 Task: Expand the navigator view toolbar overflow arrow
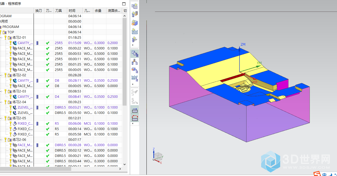(x=132, y=84)
